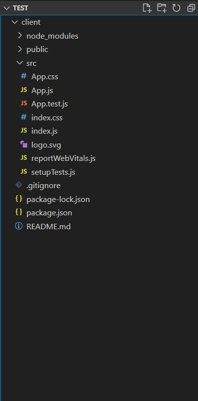
Task: Open the index.js file
Action: pyautogui.click(x=44, y=131)
